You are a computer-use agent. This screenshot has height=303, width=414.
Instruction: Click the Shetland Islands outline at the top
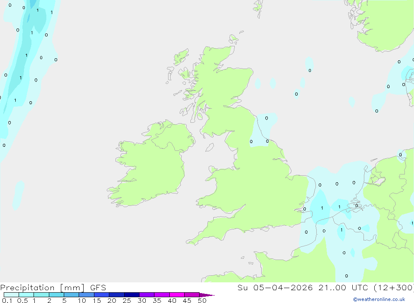pos(258,8)
